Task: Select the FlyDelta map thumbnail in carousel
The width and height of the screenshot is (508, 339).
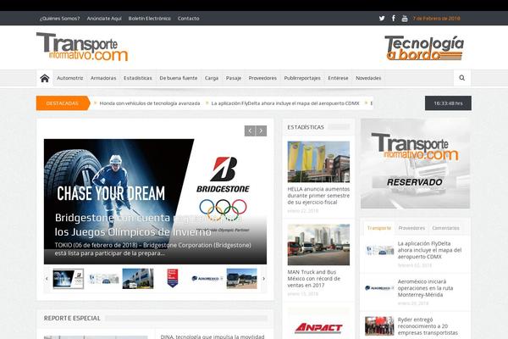Action: [x=103, y=279]
